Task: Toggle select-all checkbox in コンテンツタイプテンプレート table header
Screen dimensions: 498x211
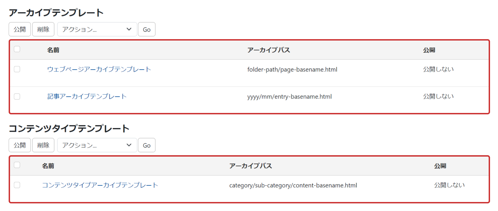Action: [x=17, y=165]
